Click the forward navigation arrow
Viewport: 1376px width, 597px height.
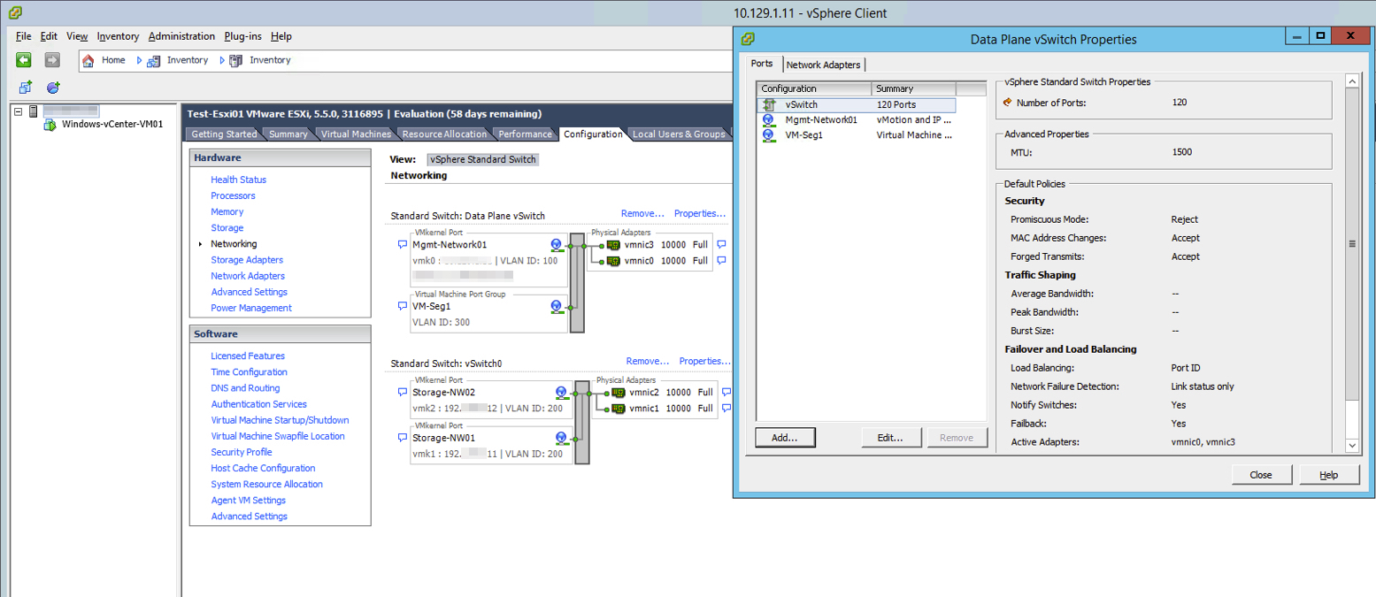coord(52,60)
